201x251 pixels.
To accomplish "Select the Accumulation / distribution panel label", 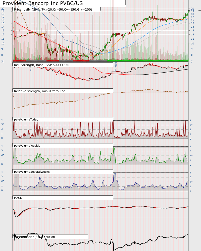I will pos(34,237).
